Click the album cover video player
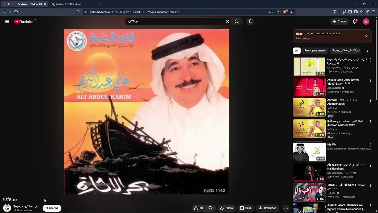Screen dimensions: 378x213 pos(146,112)
